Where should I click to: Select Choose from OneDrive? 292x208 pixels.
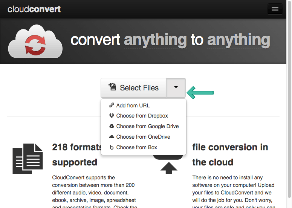[x=144, y=137]
